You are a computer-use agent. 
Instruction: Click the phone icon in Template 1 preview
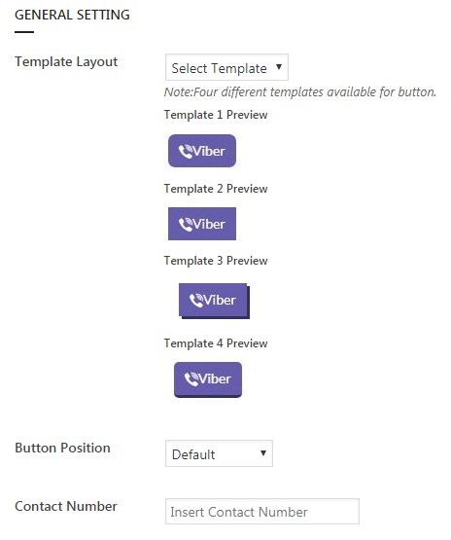pyautogui.click(x=186, y=152)
